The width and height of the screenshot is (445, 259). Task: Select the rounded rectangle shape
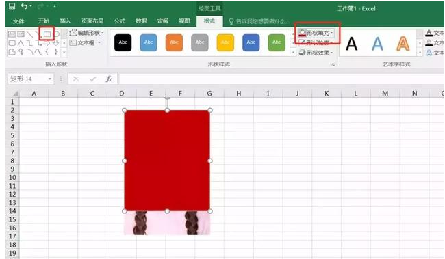tap(12, 43)
